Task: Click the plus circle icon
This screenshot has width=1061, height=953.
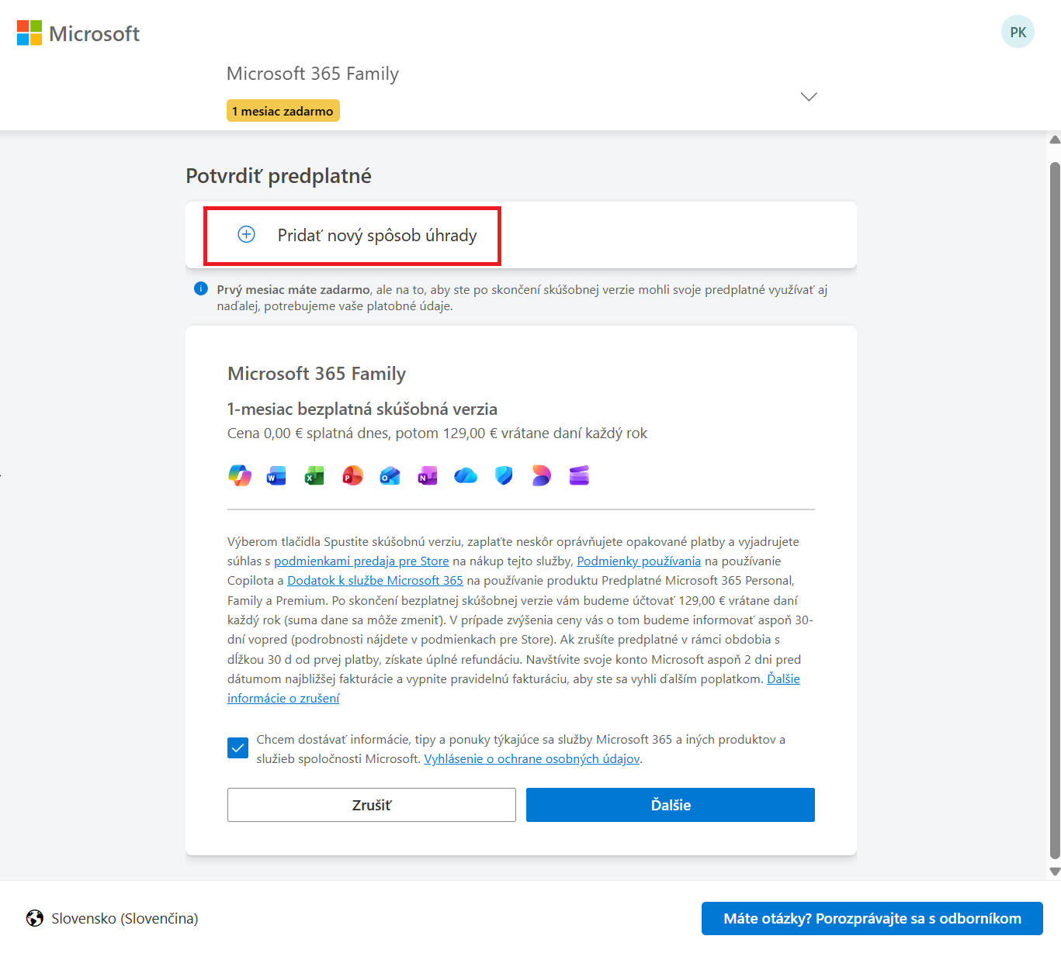Action: point(246,234)
